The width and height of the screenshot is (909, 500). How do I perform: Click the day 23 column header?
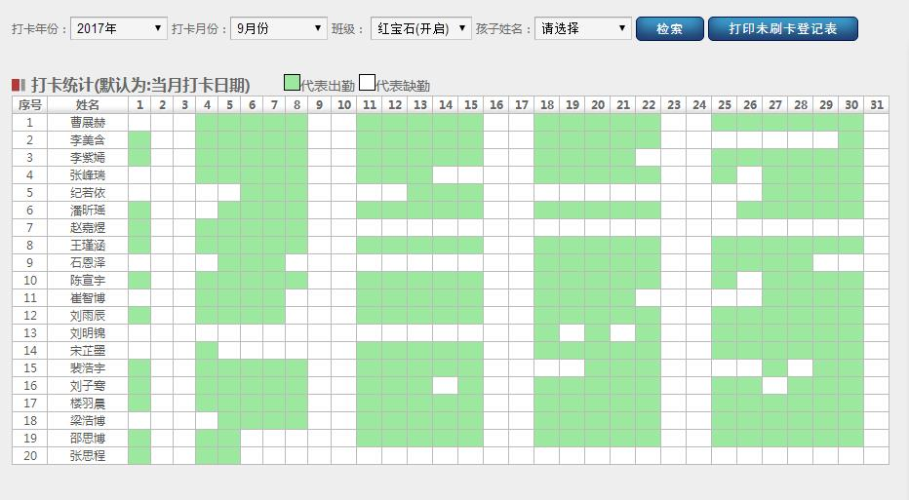click(x=674, y=105)
